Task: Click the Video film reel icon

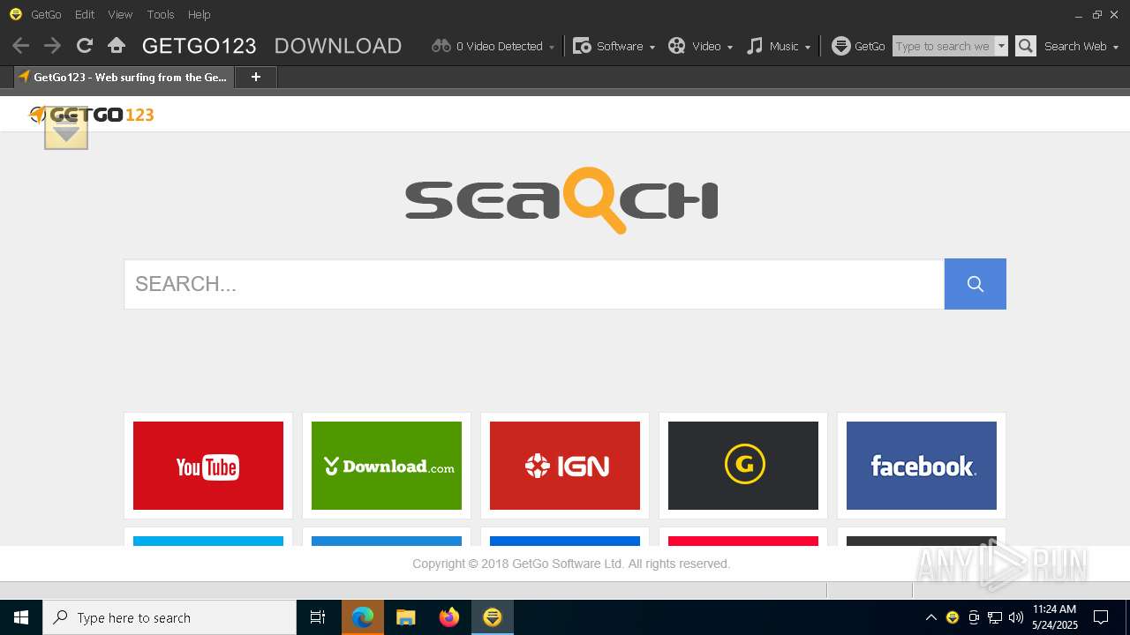Action: click(x=677, y=46)
